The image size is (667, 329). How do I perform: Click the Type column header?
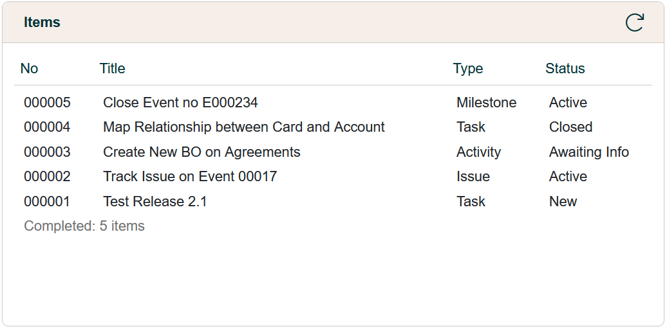tap(468, 69)
